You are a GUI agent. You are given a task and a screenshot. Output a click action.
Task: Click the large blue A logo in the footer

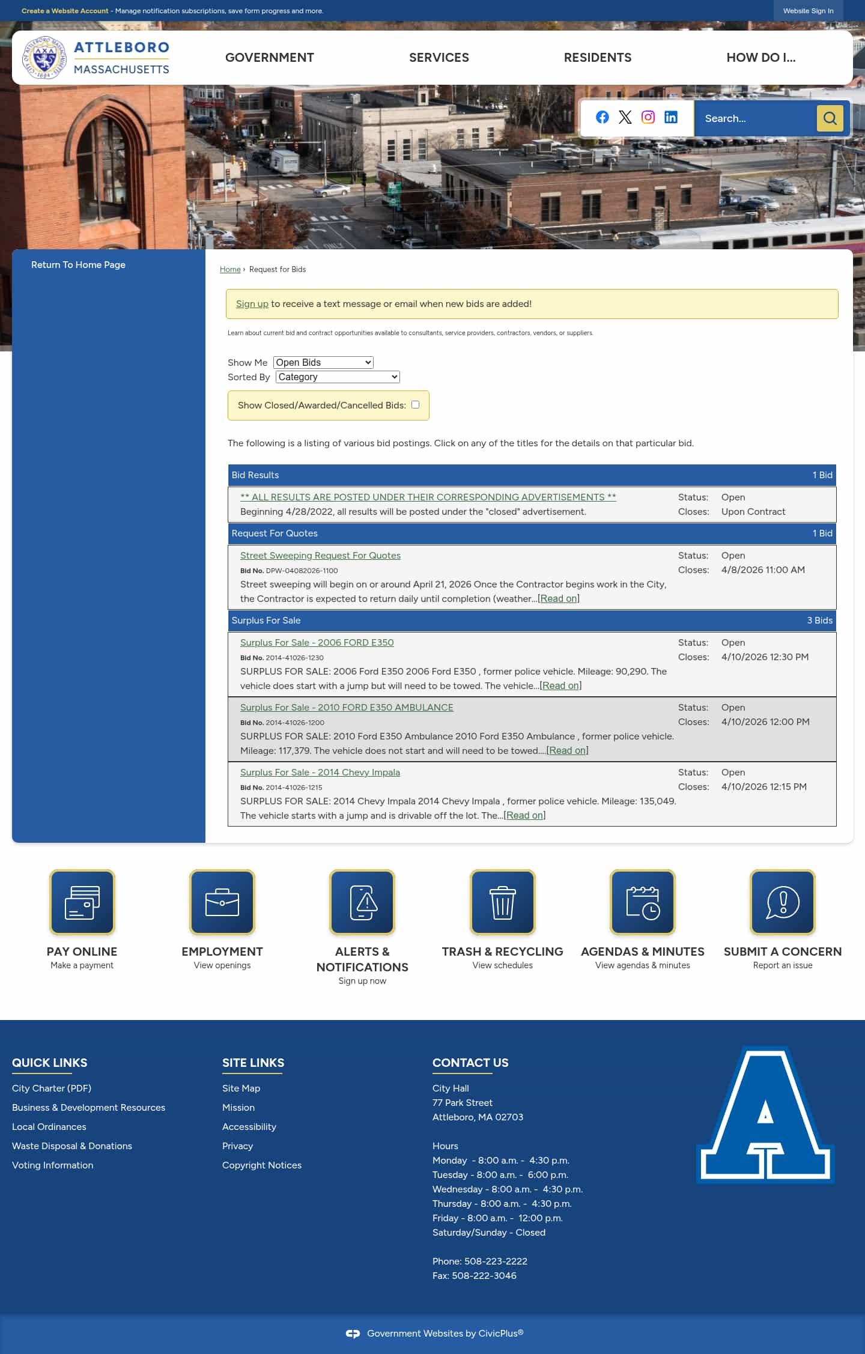[x=765, y=1114]
